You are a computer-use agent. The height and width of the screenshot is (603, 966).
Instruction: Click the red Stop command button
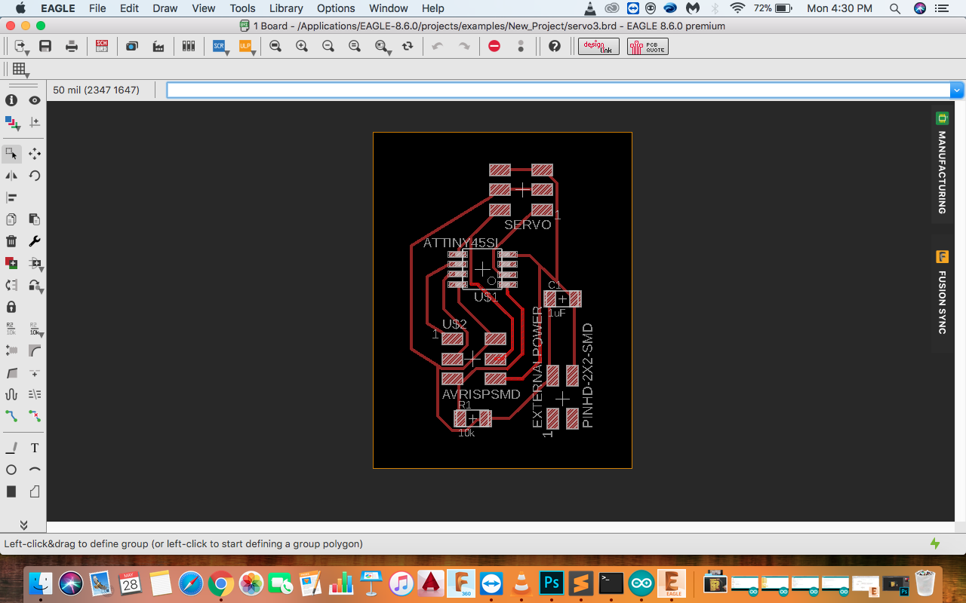(494, 46)
